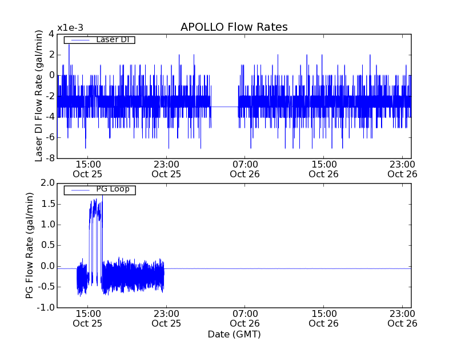Select bottom chart's "23:00 Oct 25" tick label
The width and height of the screenshot is (457, 342).
[x=166, y=318]
